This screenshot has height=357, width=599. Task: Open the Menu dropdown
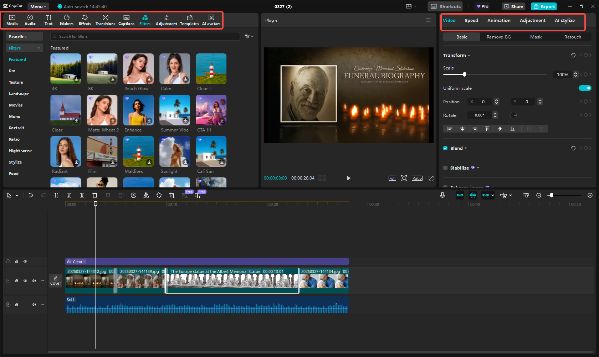(x=38, y=6)
